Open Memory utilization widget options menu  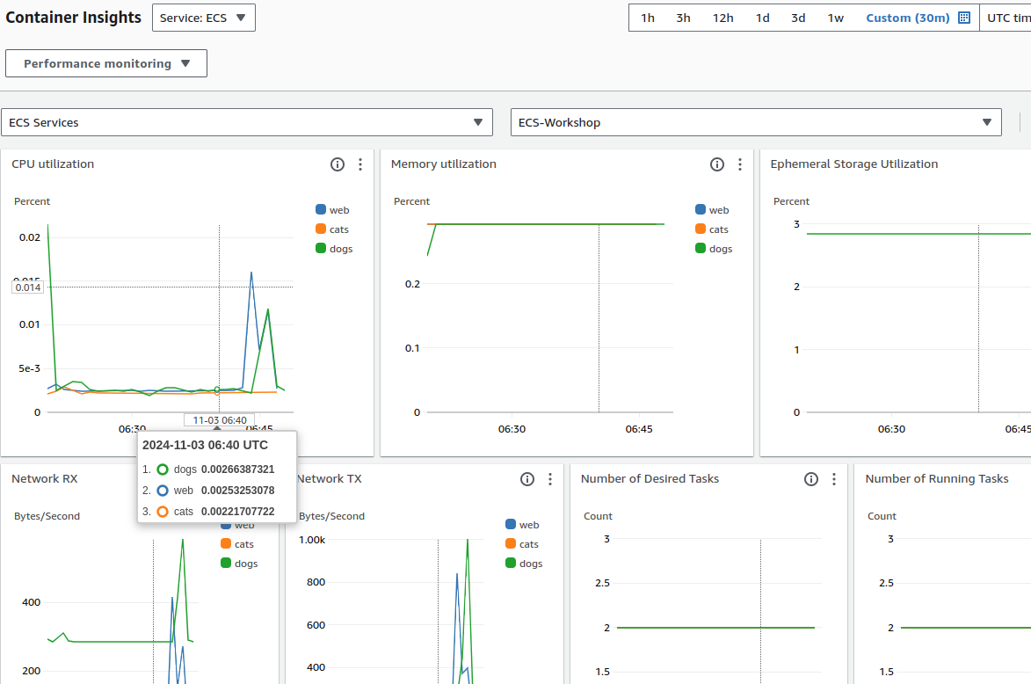coord(740,164)
